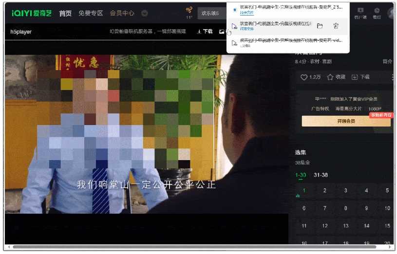Switch to episodes 31-38 tab

click(321, 175)
